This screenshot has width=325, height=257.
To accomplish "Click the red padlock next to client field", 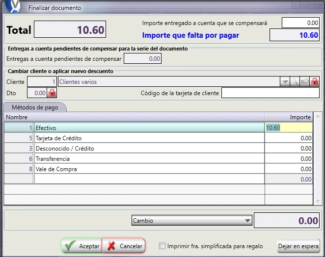I will click(314, 82).
